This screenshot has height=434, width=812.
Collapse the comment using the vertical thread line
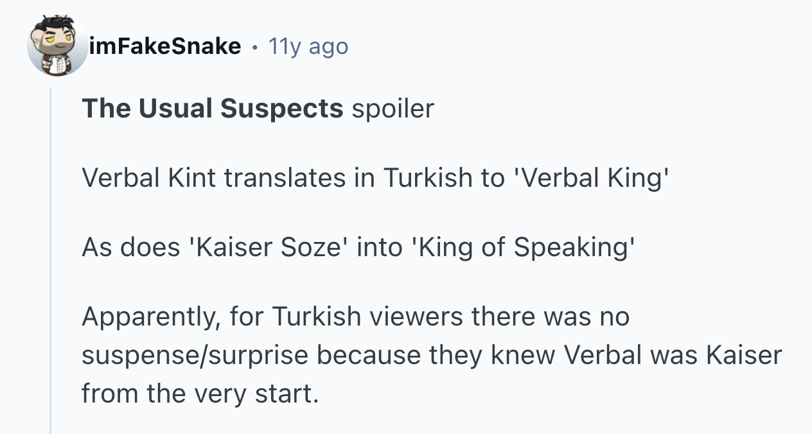[x=51, y=257]
